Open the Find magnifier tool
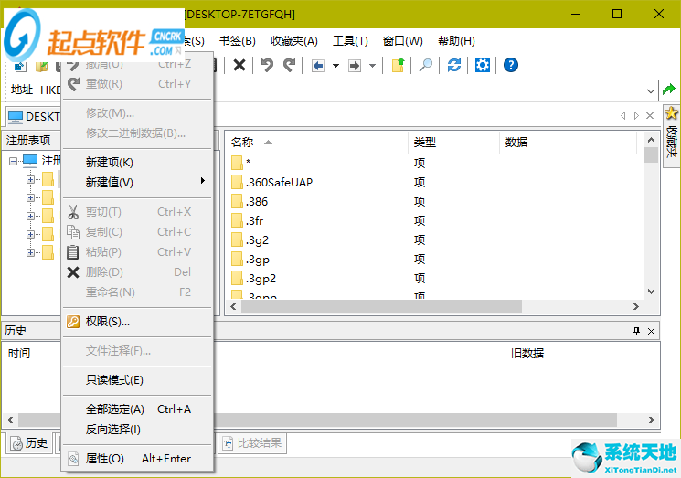This screenshot has height=478, width=681. [426, 65]
